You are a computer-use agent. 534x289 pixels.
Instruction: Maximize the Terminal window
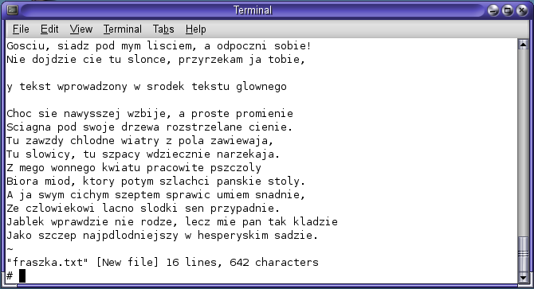[508, 10]
